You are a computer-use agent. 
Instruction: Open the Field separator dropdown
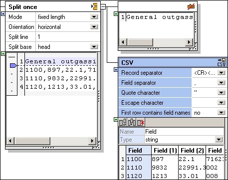coord(222,83)
